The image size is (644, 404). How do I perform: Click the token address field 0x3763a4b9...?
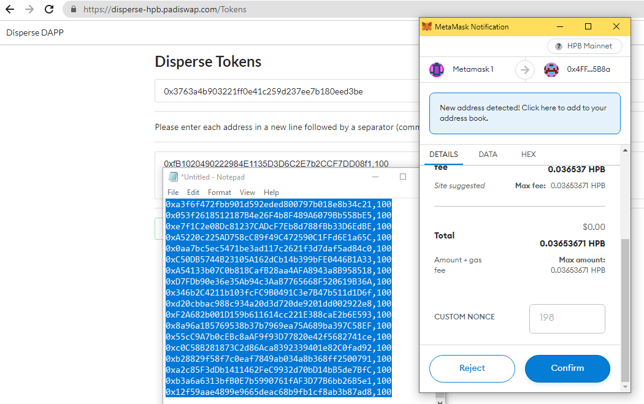[x=286, y=91]
